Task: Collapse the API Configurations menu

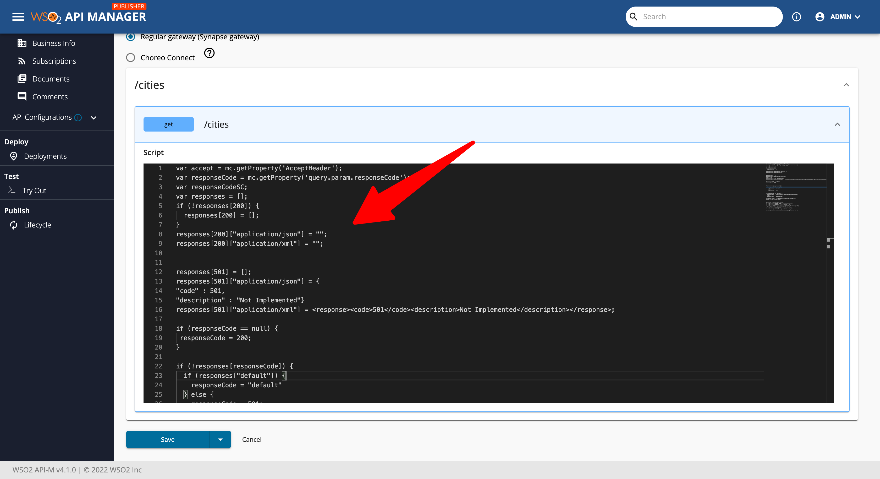Action: click(x=93, y=118)
